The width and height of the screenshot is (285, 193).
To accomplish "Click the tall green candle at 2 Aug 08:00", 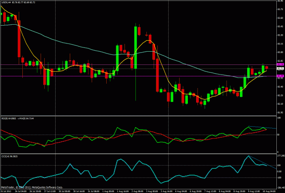I will click(135, 48).
